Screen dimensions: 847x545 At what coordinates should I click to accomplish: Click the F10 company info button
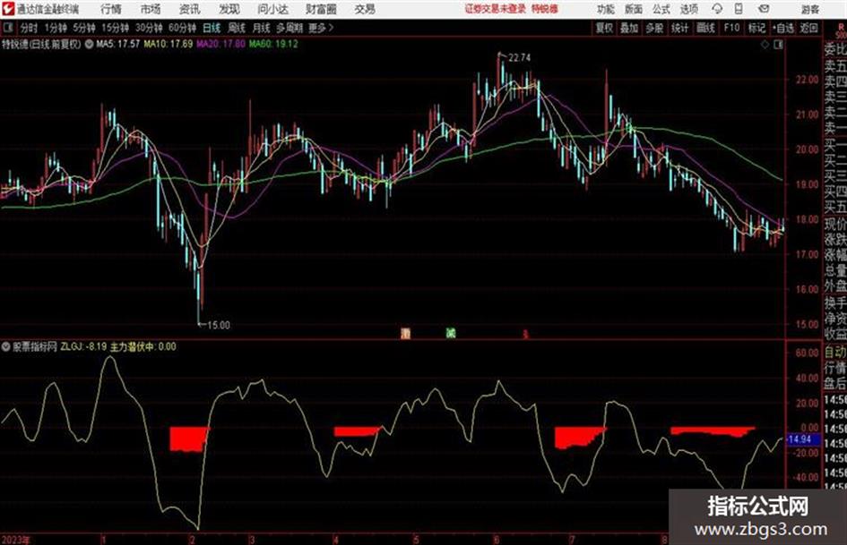point(731,28)
